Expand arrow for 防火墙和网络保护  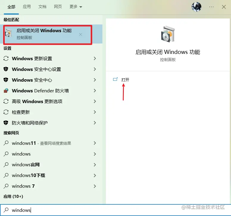tap(95, 123)
